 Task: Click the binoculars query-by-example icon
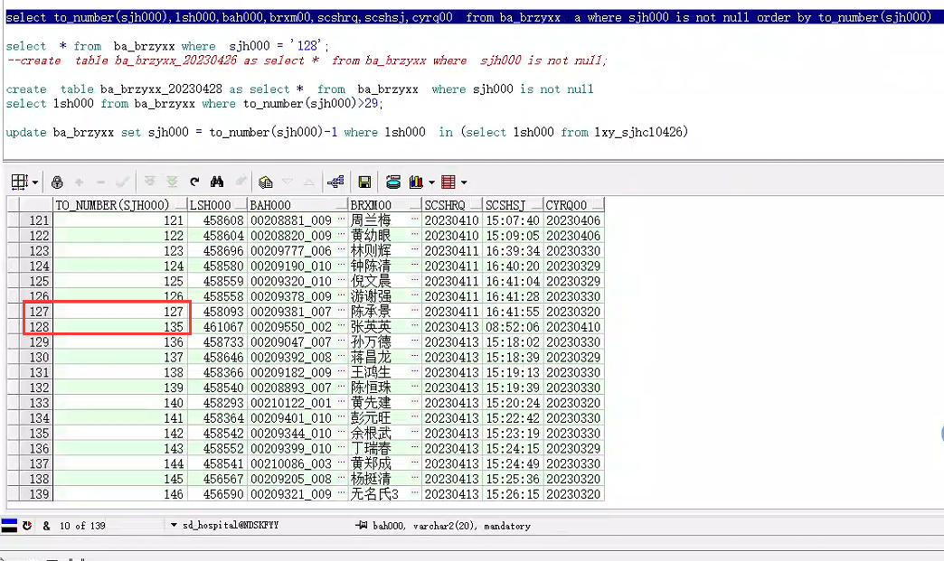click(x=217, y=182)
